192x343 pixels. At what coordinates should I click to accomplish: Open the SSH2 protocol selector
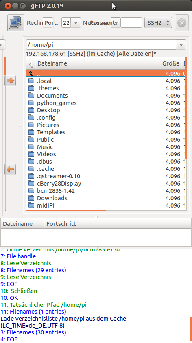pos(158,23)
